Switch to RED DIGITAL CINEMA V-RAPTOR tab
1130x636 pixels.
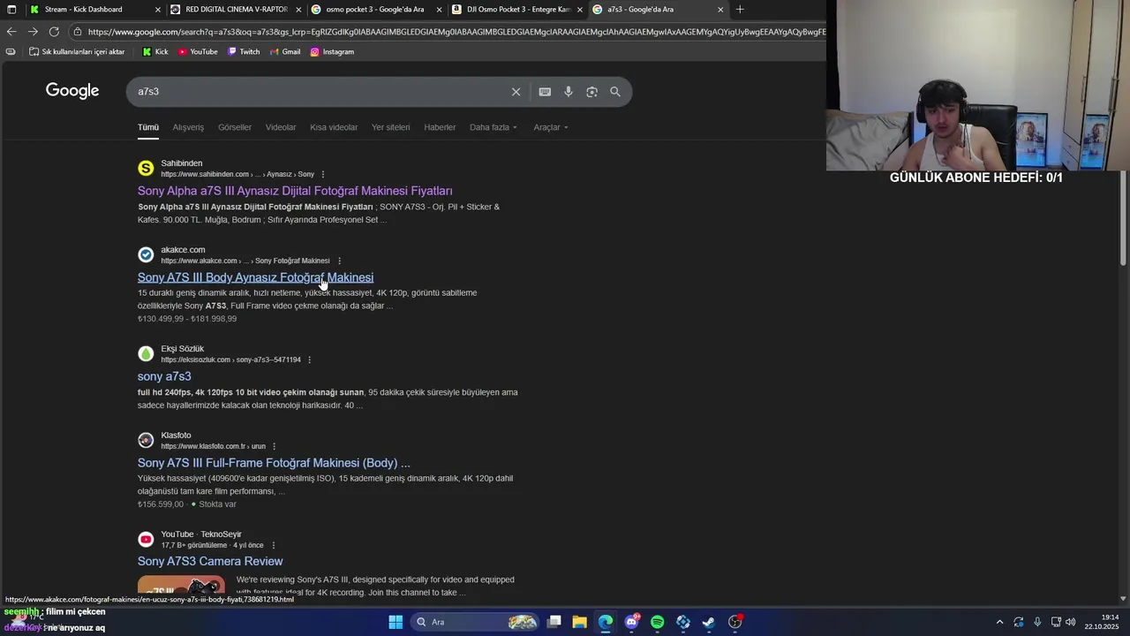237,10
